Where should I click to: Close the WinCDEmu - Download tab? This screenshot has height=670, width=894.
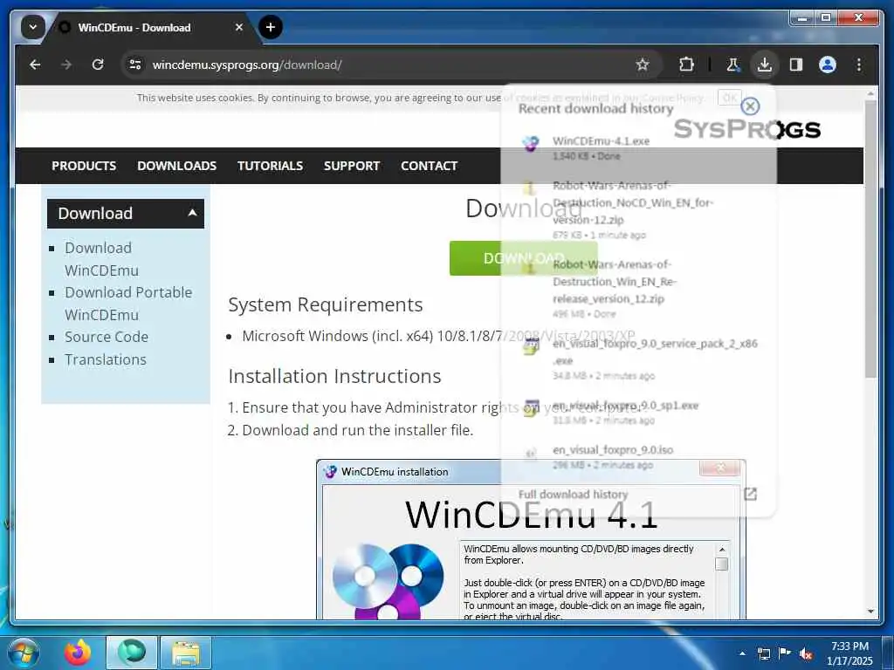(x=239, y=27)
